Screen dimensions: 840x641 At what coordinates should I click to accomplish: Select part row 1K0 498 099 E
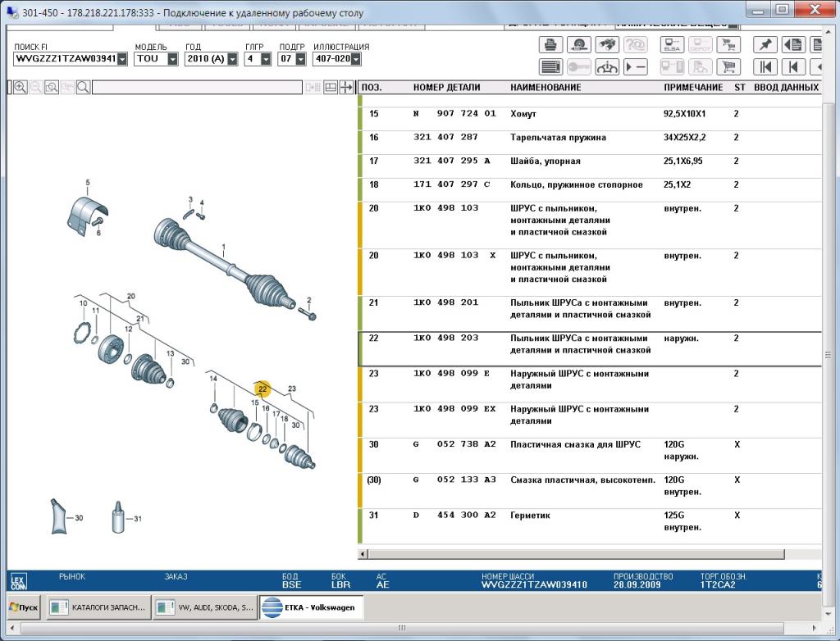coord(589,384)
